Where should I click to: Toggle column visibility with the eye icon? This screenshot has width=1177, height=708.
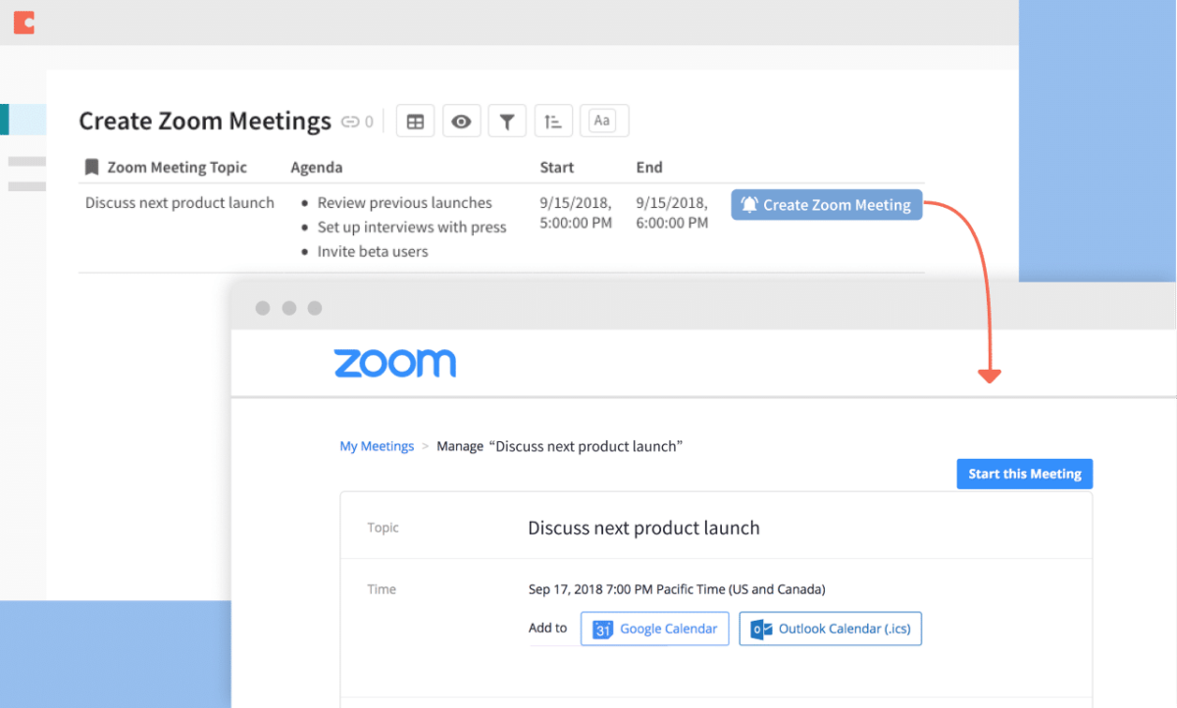click(461, 121)
